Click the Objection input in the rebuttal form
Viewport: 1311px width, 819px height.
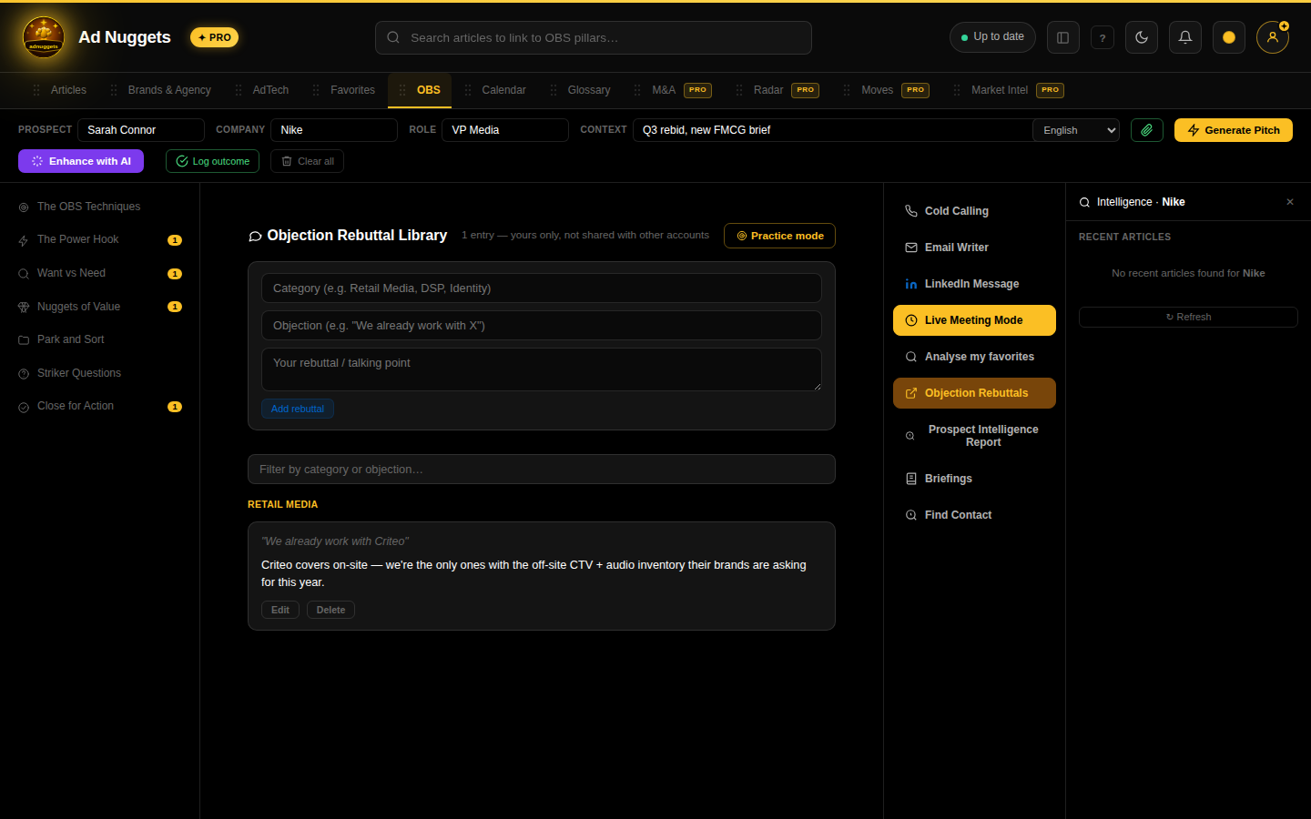coord(542,326)
